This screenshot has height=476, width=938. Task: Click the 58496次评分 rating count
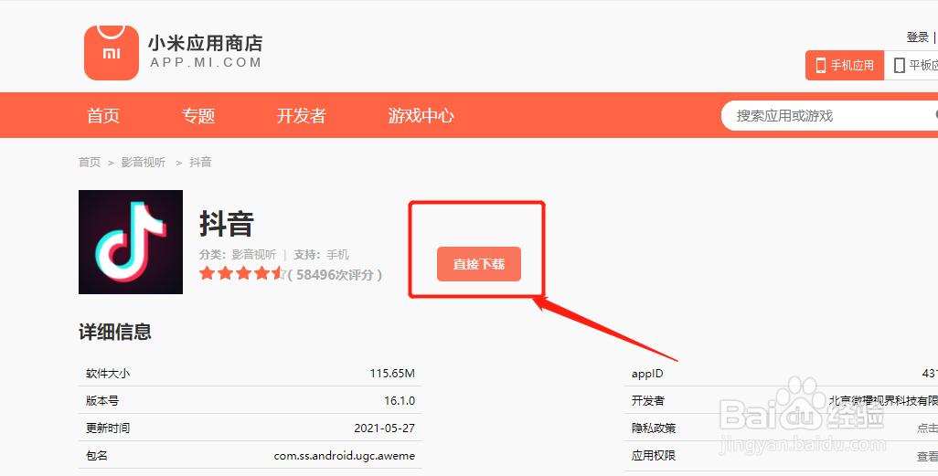tap(335, 274)
